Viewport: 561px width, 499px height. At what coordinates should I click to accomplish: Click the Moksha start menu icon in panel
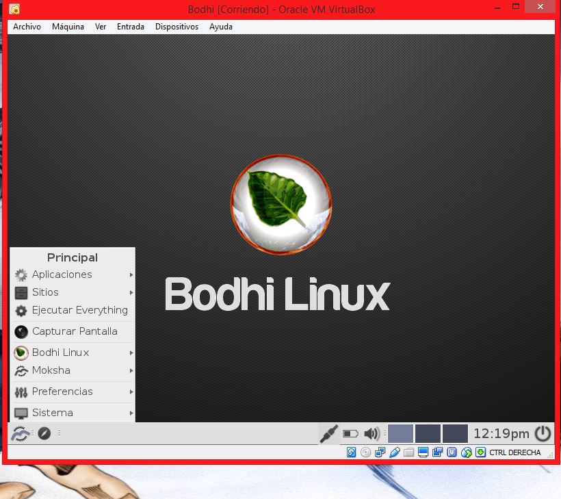click(20, 433)
